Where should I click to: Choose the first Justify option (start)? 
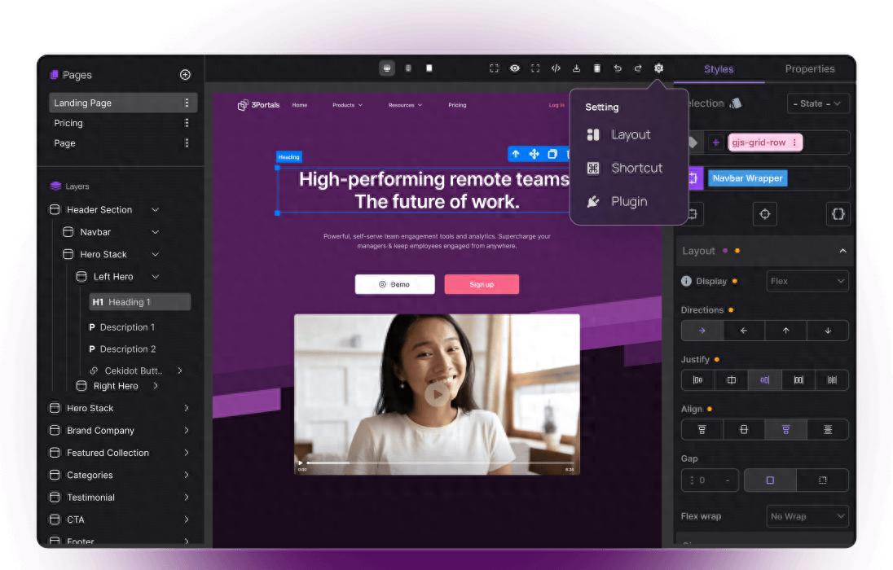(x=697, y=379)
